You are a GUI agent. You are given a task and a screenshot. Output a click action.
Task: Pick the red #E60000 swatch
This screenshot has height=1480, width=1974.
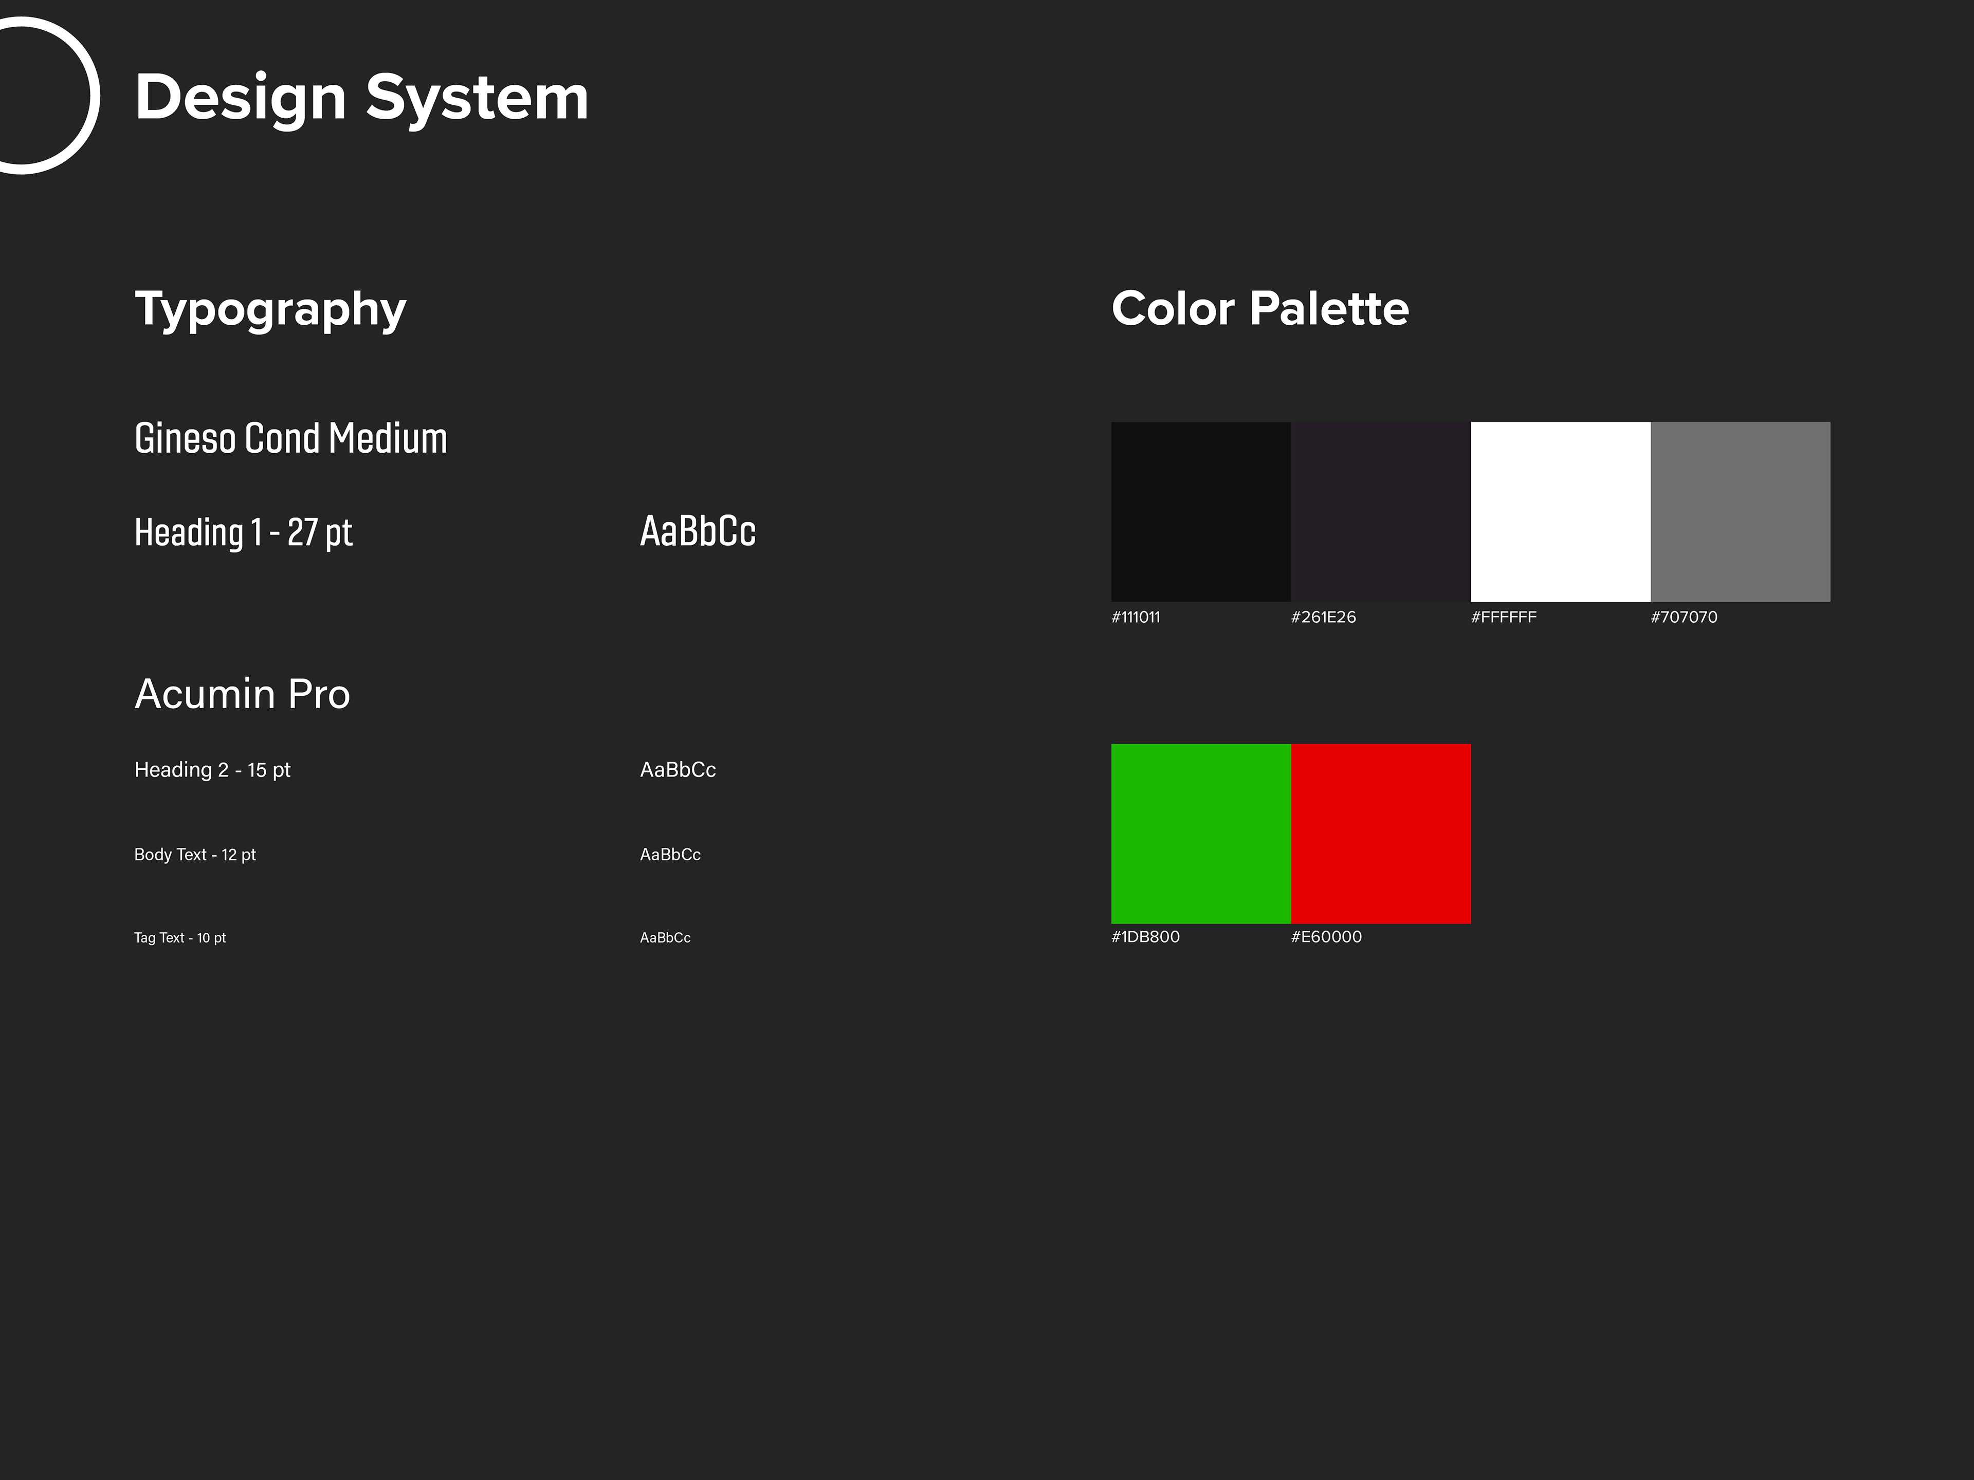click(x=1381, y=833)
